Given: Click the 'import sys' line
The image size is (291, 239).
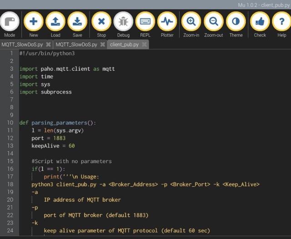Looking at the screenshot, I should [35, 85].
